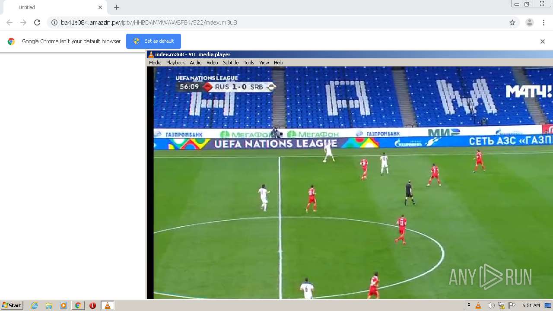553x311 pixels.
Task: Open the VLC Video menu
Action: (212, 63)
